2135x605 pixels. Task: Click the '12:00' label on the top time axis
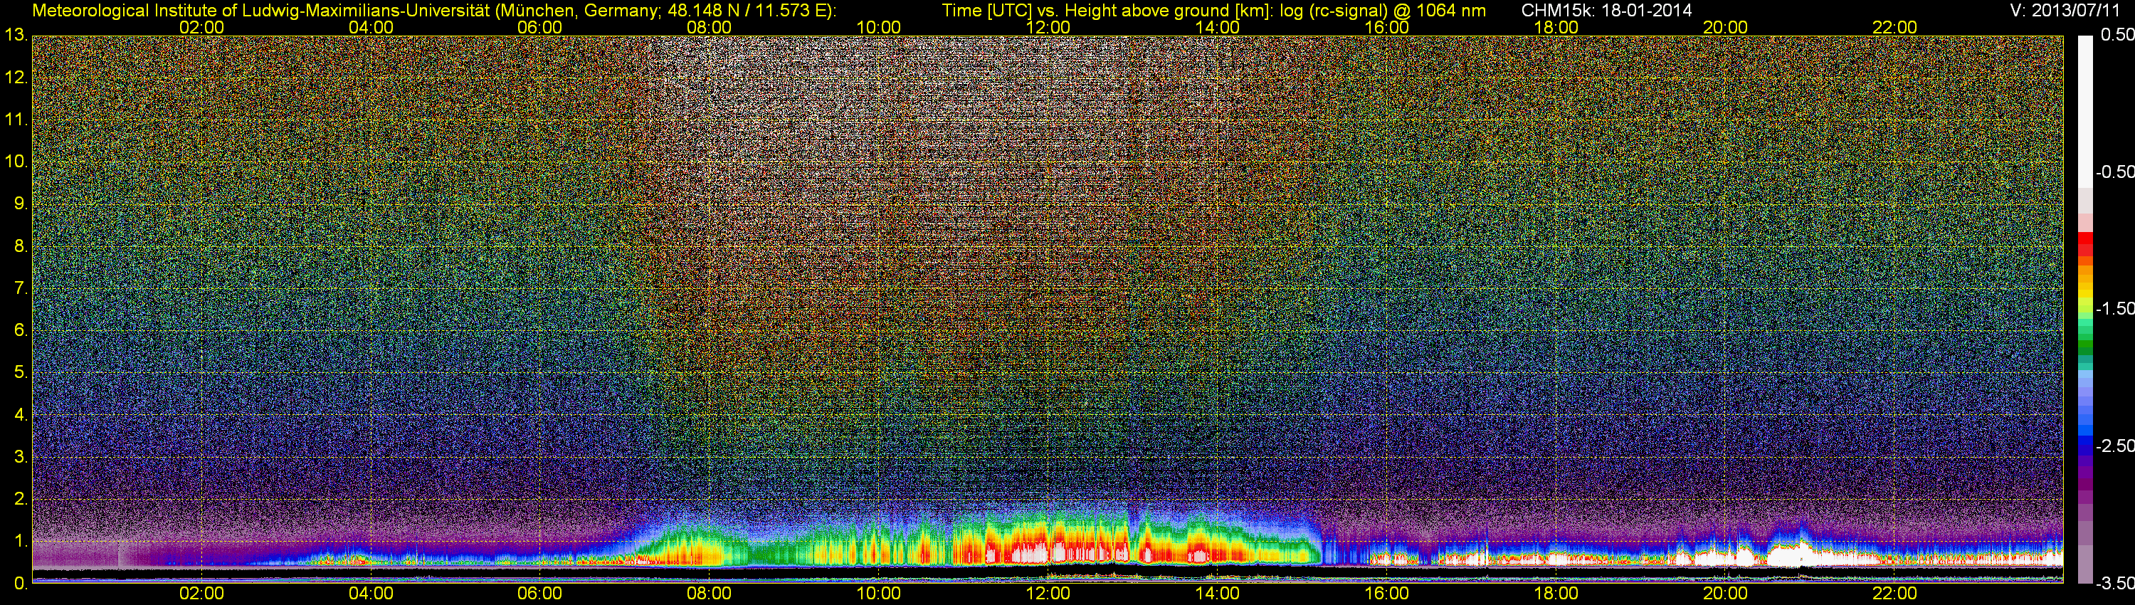click(x=1048, y=27)
